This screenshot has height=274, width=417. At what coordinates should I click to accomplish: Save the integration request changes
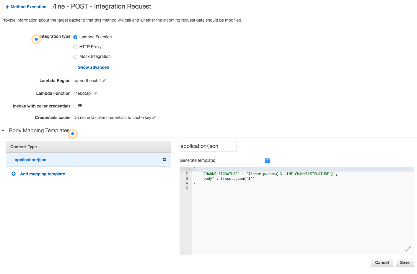click(405, 262)
